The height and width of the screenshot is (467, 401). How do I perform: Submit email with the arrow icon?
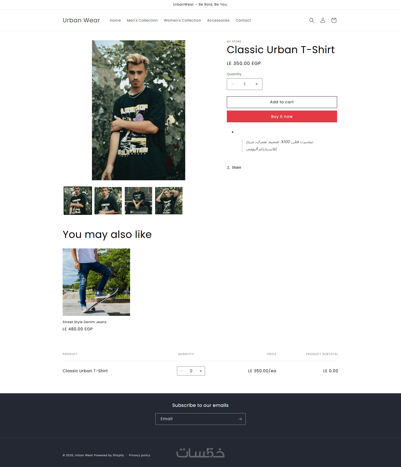click(240, 419)
